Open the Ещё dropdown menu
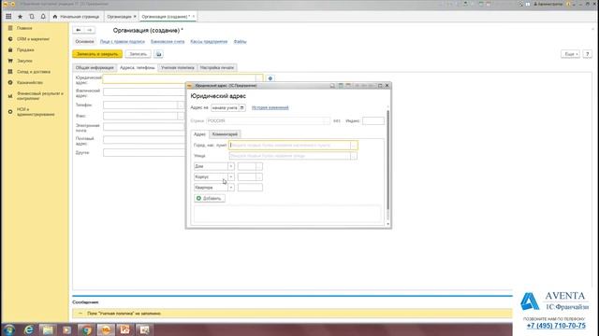Screen dimensions: 599x336 pyautogui.click(x=570, y=54)
